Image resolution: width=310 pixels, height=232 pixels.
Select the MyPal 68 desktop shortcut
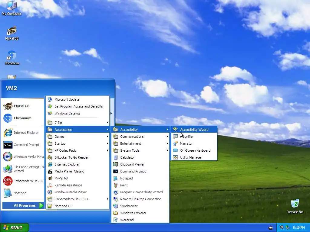coord(12,33)
